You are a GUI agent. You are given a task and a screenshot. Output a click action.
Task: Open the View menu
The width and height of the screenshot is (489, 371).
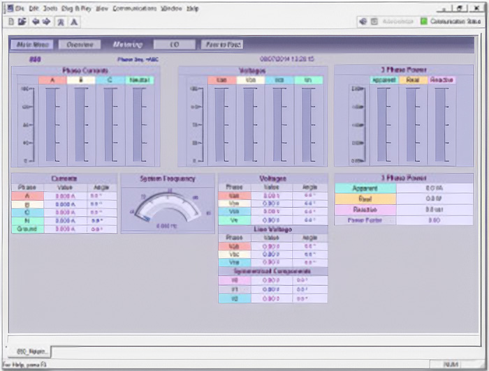tap(102, 8)
